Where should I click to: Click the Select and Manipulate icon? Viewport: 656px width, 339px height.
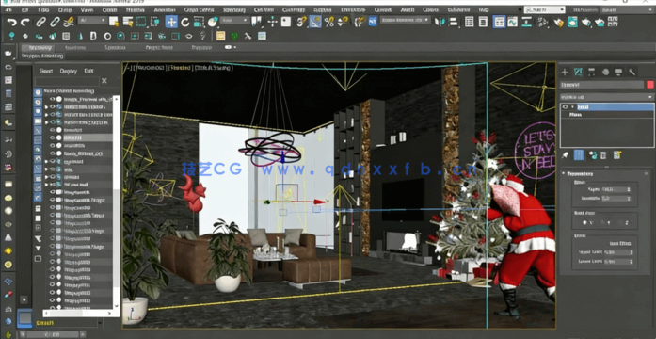272,22
